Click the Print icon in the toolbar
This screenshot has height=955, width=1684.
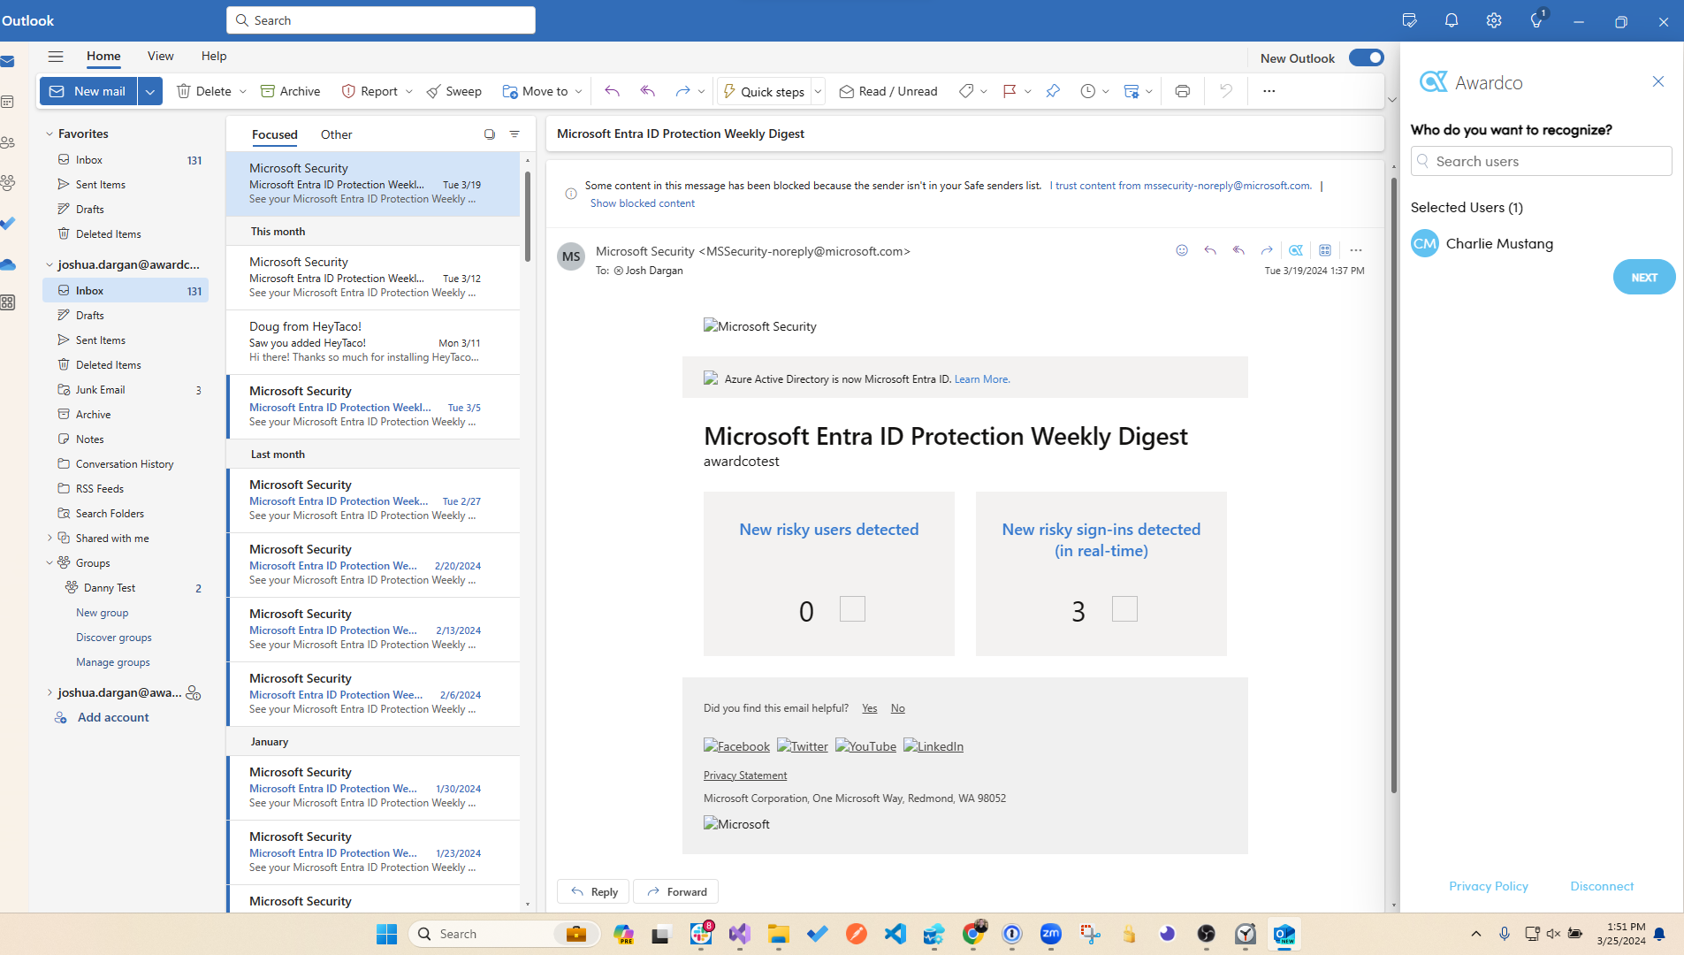1182,91
